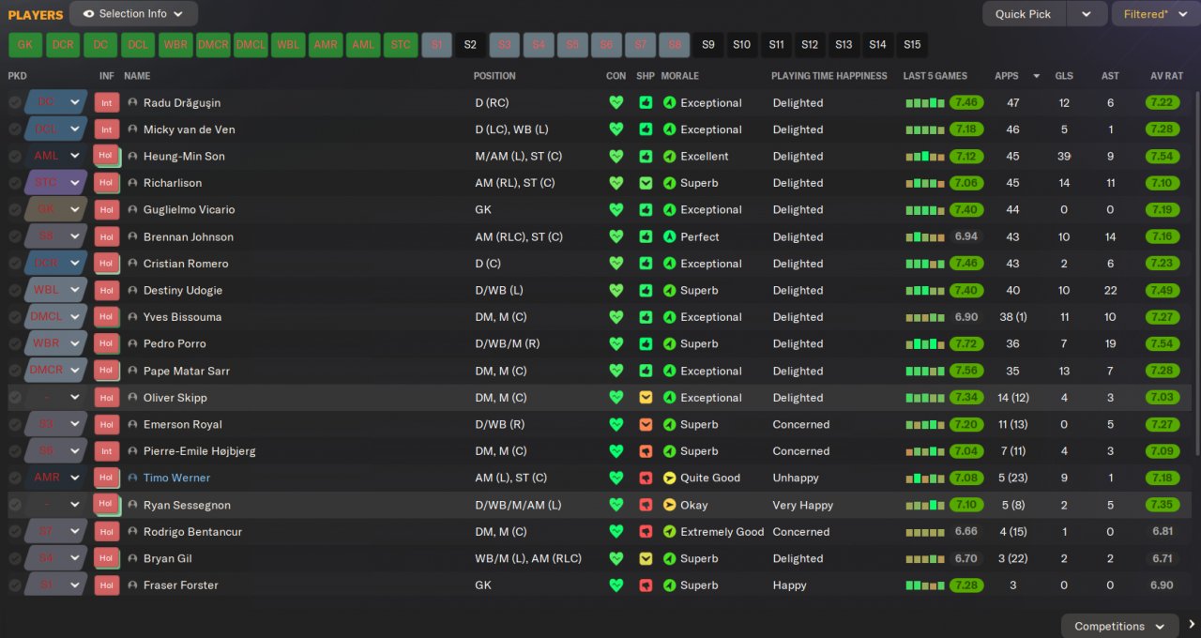Click the player info icon beside Timo Werner
This screenshot has height=638, width=1201.
132,478
